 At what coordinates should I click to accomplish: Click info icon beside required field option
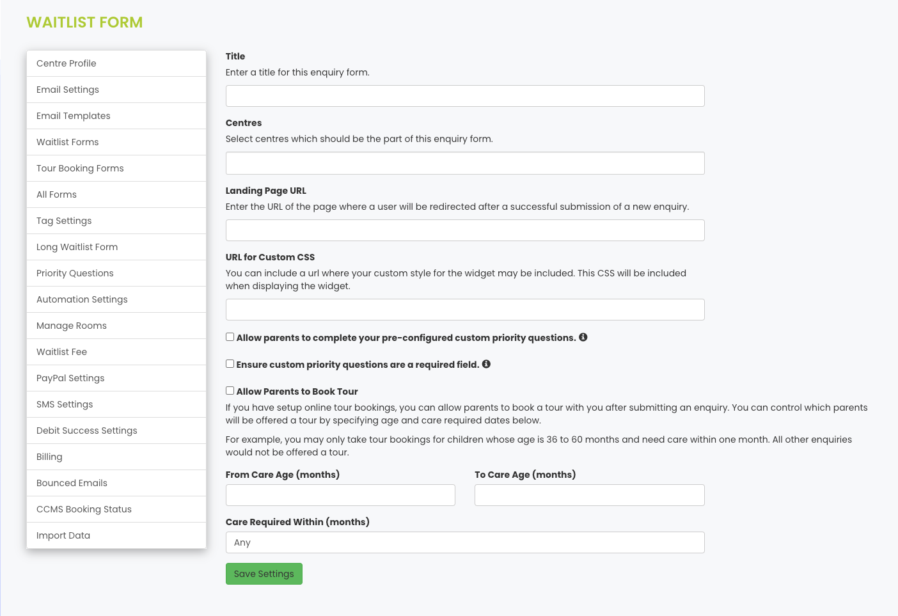tap(486, 364)
